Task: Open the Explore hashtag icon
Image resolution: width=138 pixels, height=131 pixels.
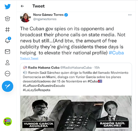Action: 7,30
